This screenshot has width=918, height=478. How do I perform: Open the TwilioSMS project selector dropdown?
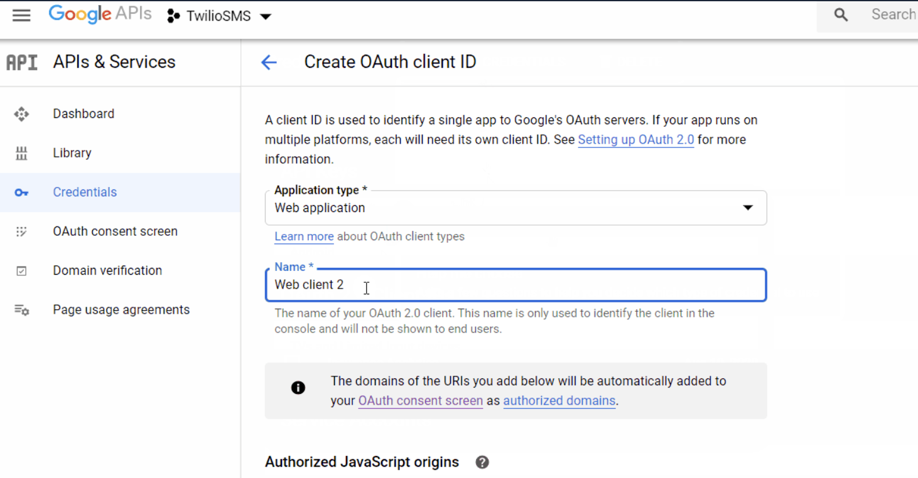click(x=219, y=16)
